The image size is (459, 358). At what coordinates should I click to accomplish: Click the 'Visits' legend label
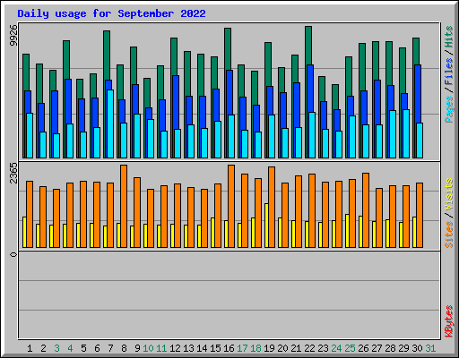pyautogui.click(x=448, y=194)
